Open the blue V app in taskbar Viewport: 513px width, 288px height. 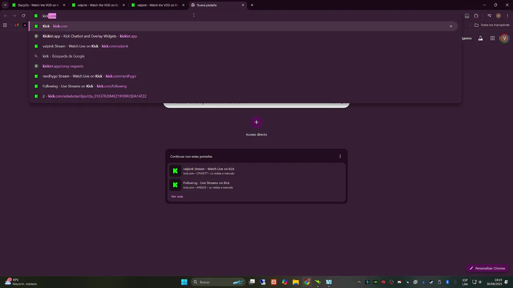tap(329, 282)
